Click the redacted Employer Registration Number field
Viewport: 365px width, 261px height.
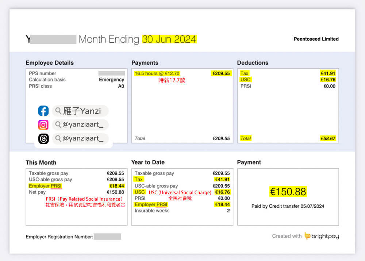click(x=107, y=237)
